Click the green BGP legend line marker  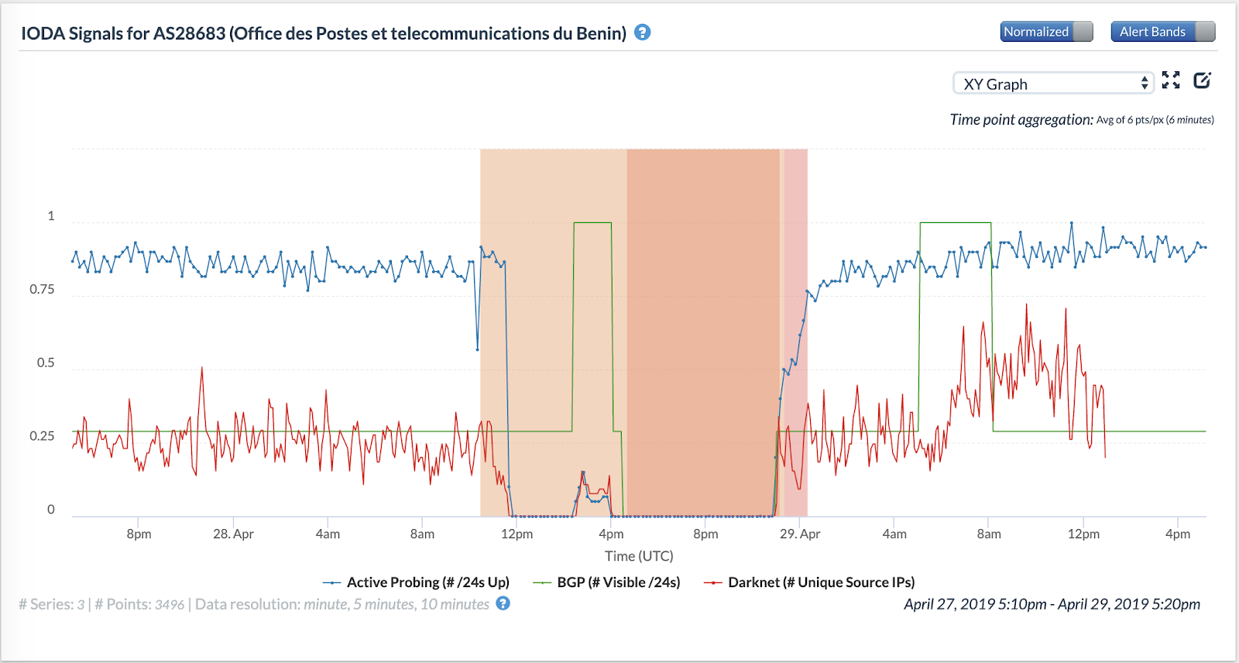[x=542, y=582]
